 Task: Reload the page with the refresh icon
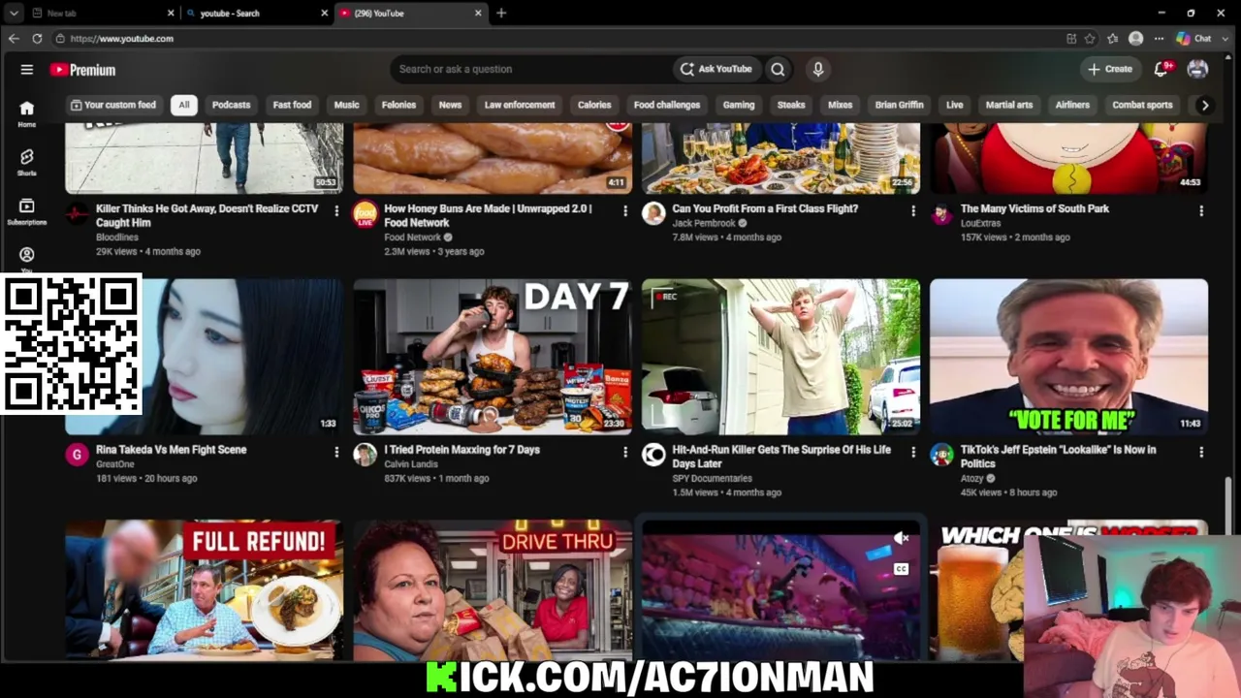point(37,39)
